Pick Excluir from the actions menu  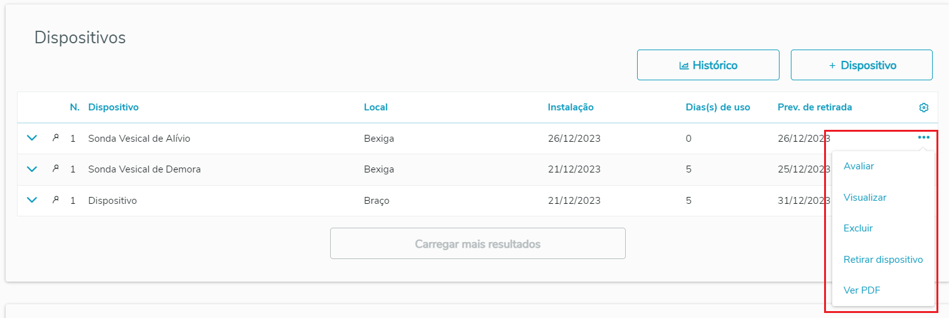tap(858, 228)
